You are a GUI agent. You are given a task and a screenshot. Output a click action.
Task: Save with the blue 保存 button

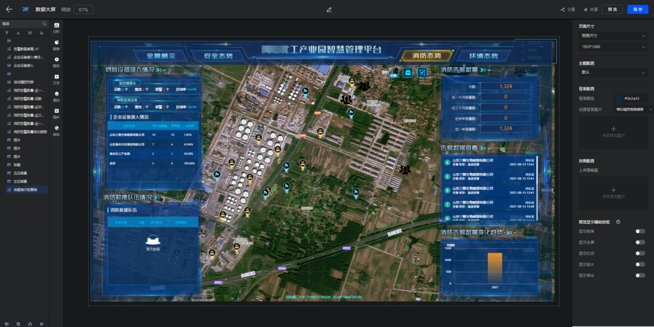point(637,10)
